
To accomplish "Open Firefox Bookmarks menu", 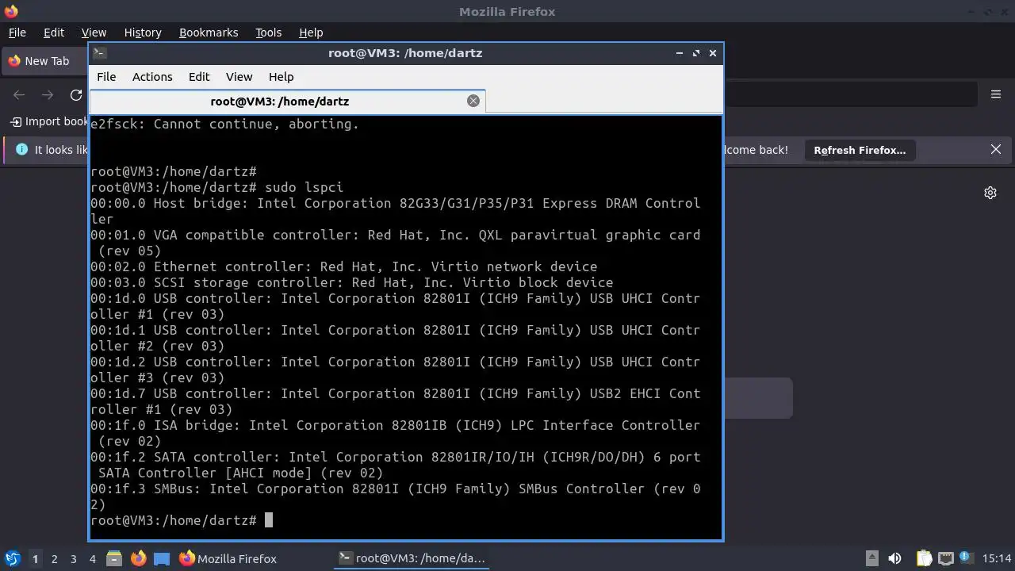I will (209, 33).
